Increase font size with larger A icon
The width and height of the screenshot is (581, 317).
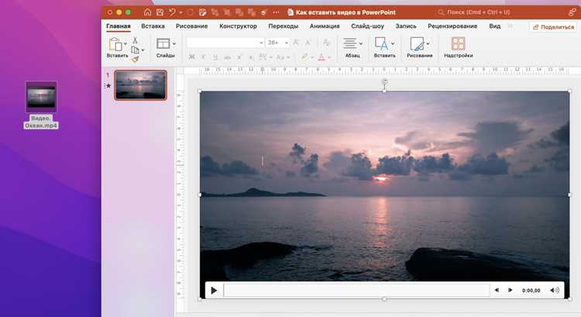[297, 43]
